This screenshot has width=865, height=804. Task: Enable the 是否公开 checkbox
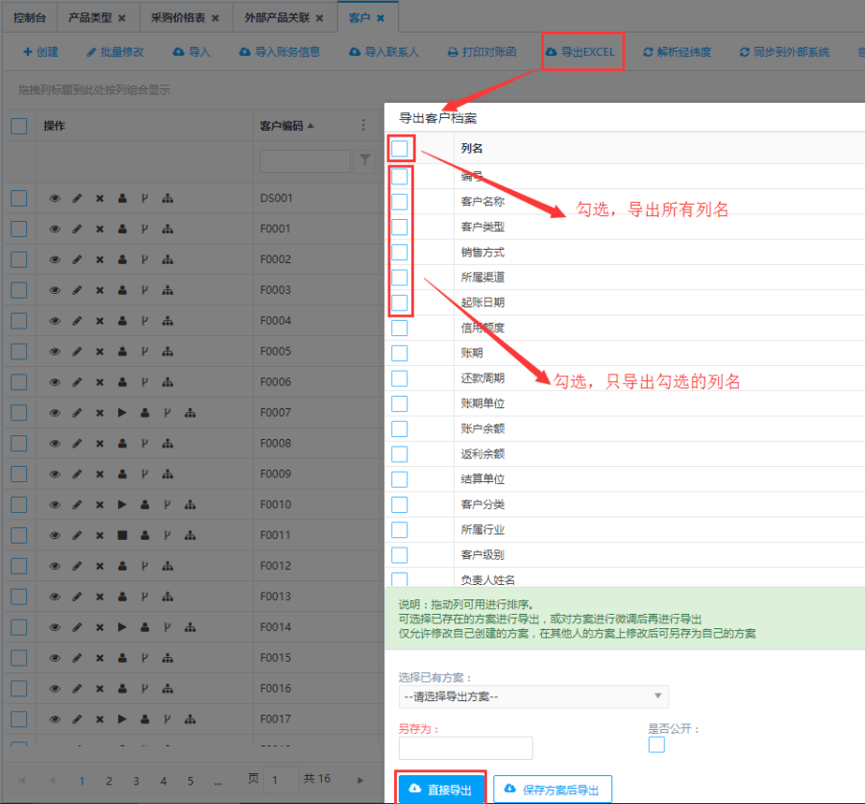point(656,744)
